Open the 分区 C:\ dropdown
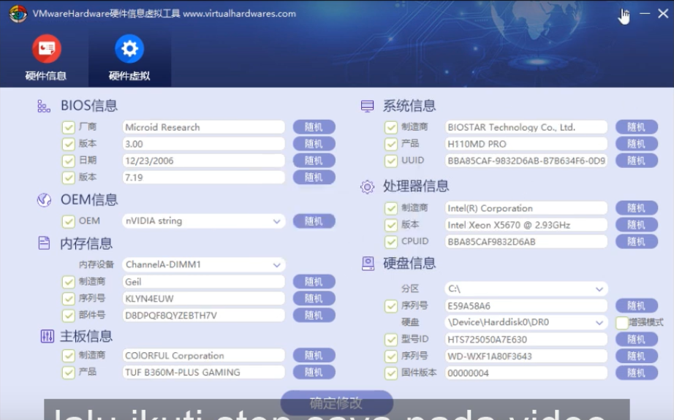674x420 pixels. click(x=526, y=289)
